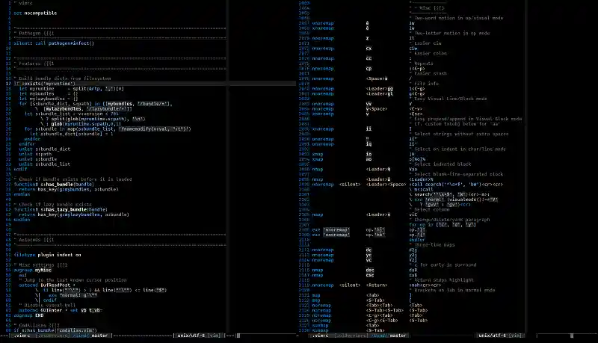Click the 'function! s:has_lazy_bundle(bundle)' definition line
Screen dimensions: 598x343
coord(61,209)
